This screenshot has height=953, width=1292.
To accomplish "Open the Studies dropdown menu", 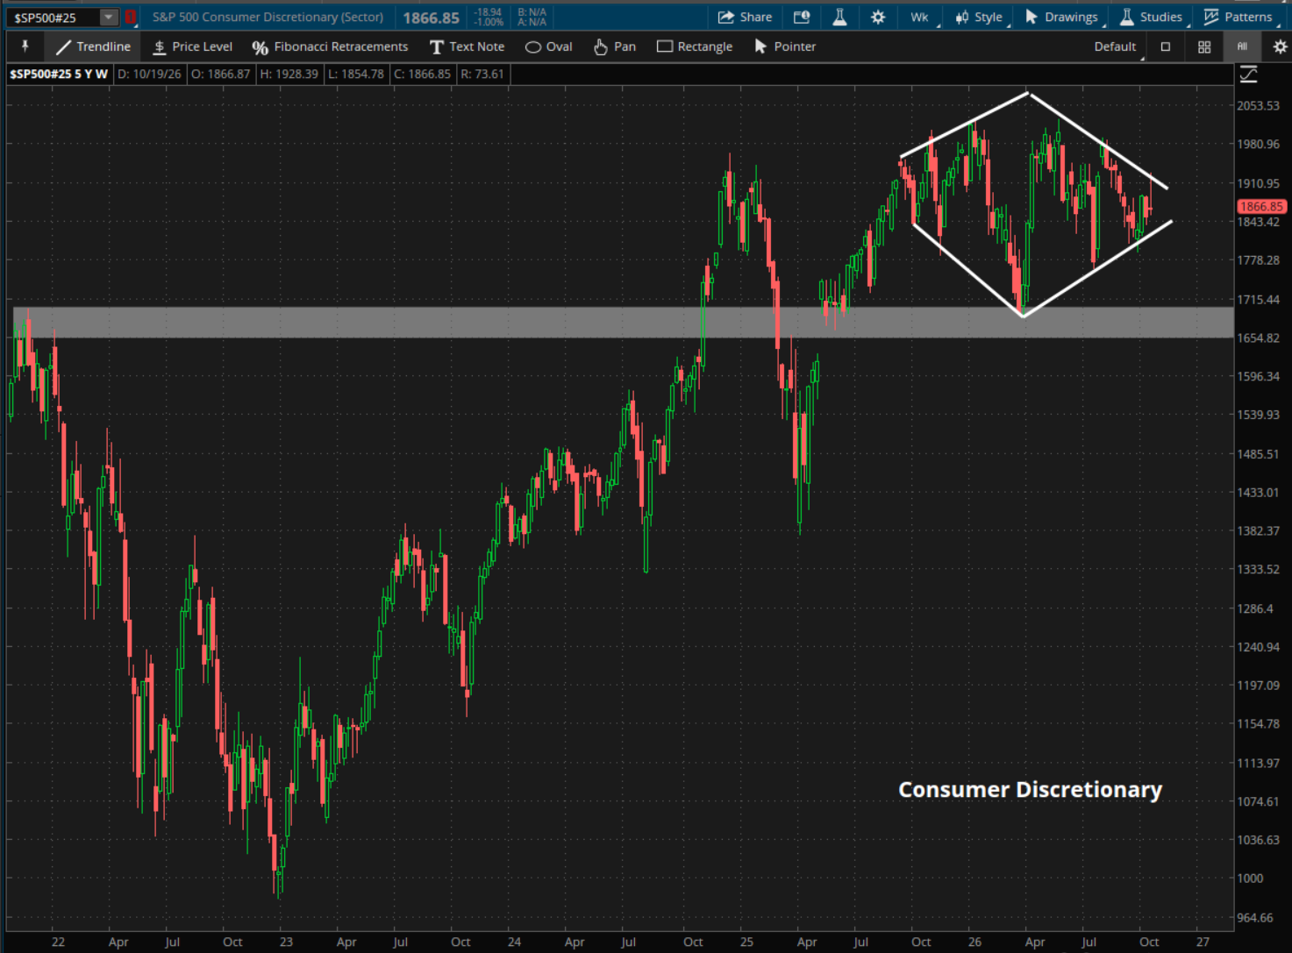I will tap(1153, 17).
